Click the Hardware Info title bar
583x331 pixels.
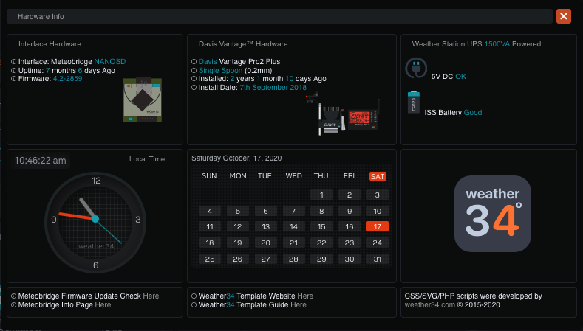279,16
